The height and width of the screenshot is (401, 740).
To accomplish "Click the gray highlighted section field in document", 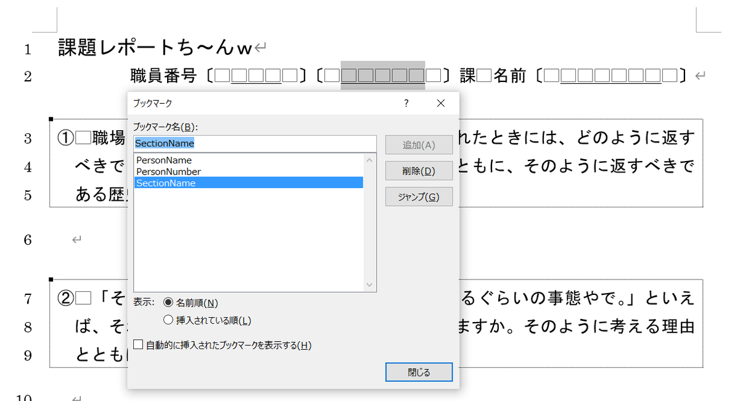I will click(x=383, y=76).
